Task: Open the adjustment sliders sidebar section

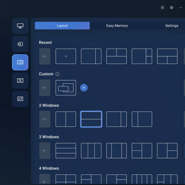Action: tap(20, 99)
